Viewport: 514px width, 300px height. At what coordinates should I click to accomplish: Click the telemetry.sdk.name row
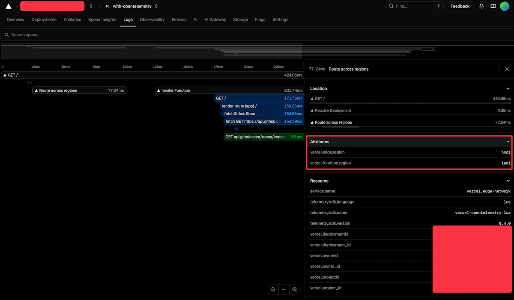(x=410, y=213)
